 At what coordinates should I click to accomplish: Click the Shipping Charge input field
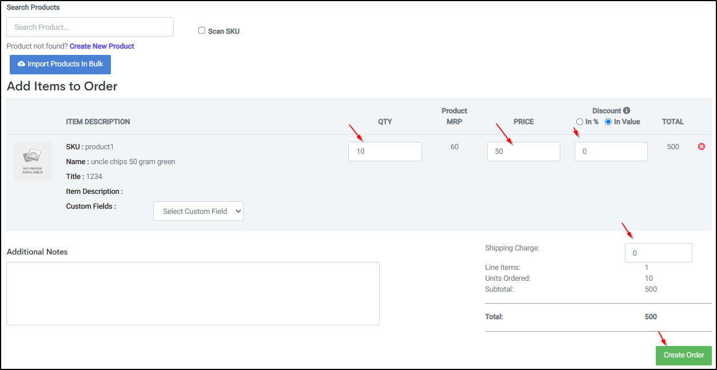(659, 253)
